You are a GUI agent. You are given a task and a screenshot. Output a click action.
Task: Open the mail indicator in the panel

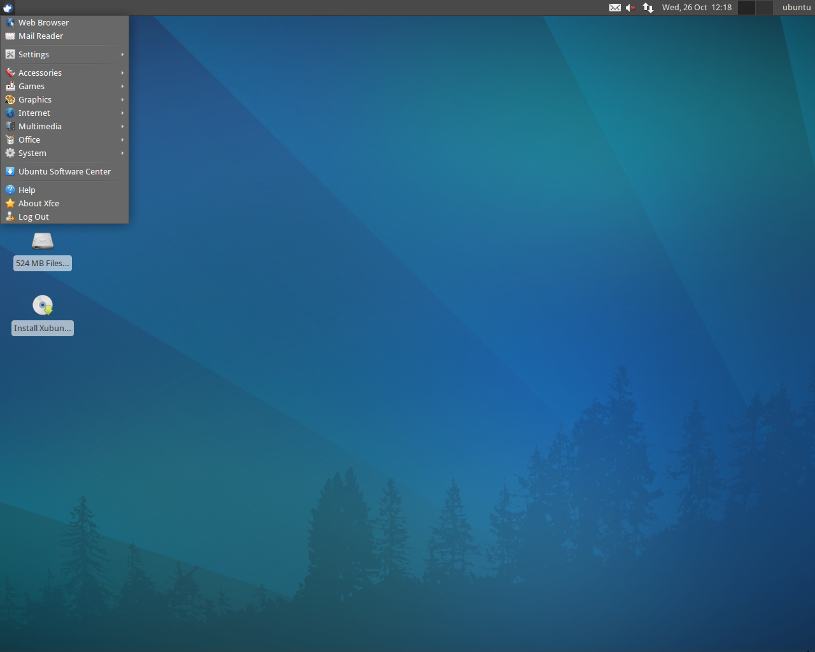pos(615,8)
